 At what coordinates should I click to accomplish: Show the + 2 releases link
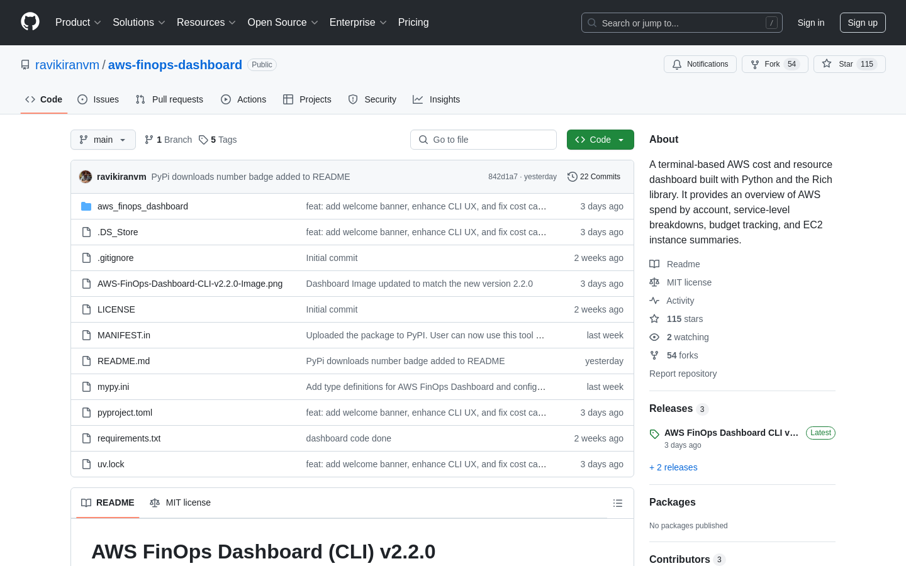(x=673, y=467)
